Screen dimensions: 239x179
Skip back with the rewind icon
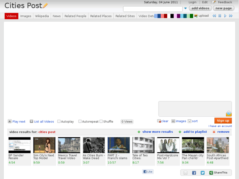(214, 16)
